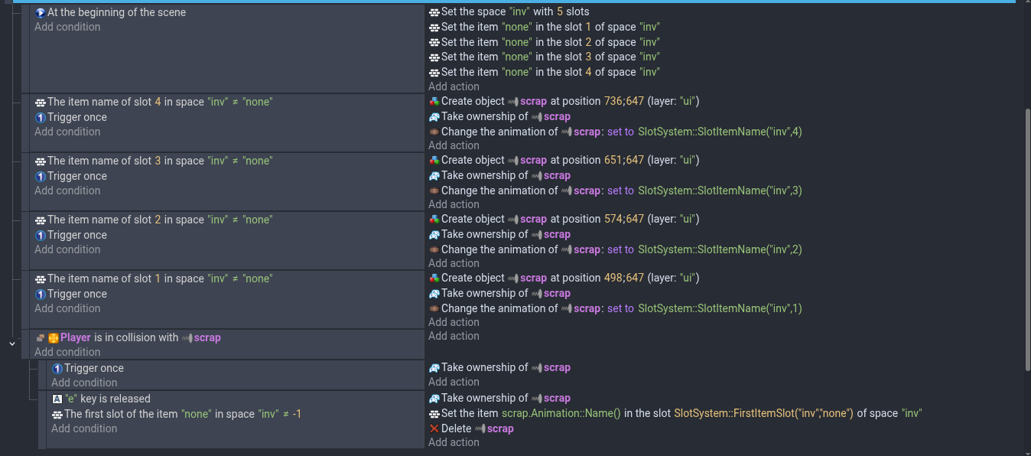Click the keyboard icon beside "e" key released
Image resolution: width=1031 pixels, height=456 pixels.
tap(57, 399)
